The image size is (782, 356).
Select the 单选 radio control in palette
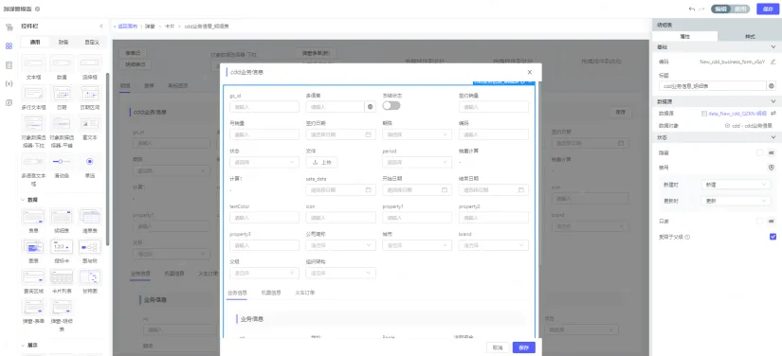click(90, 161)
